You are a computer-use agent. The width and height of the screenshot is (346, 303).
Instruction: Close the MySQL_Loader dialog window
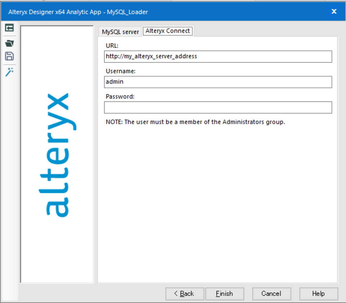coord(334,12)
